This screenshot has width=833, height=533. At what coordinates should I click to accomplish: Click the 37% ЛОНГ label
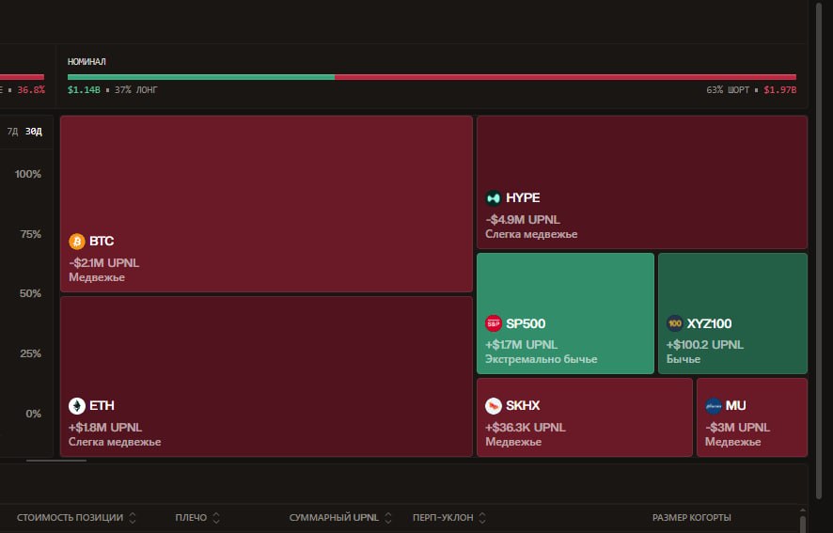click(x=136, y=90)
